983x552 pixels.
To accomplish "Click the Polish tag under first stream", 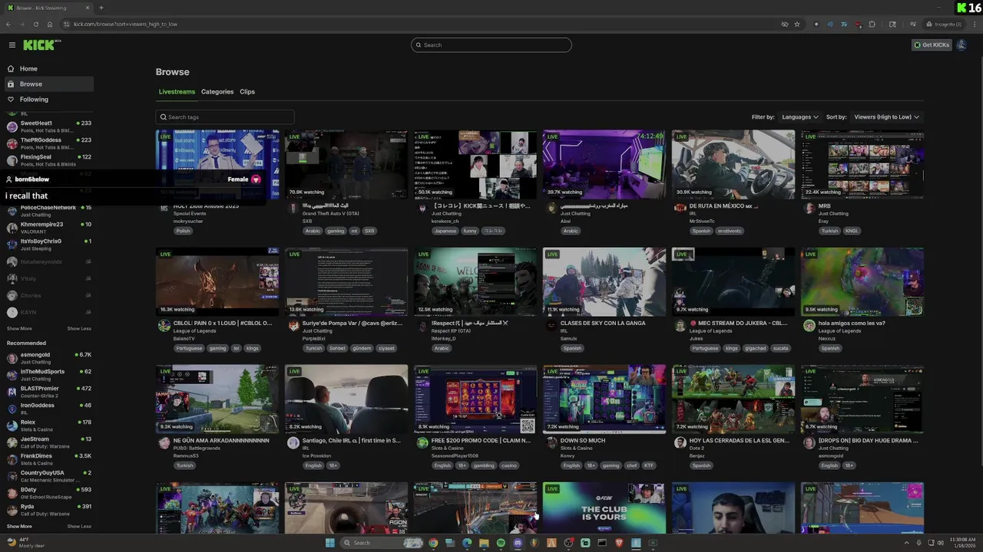I will point(183,231).
